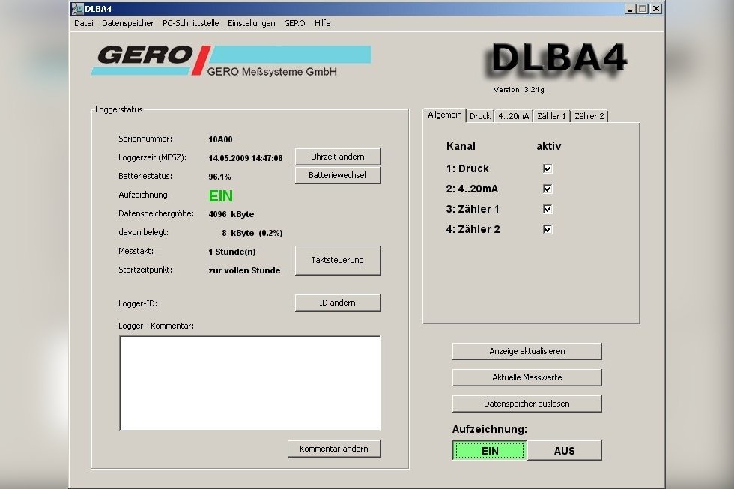Open the GERO menu
Image resolution: width=734 pixels, height=489 pixels.
tap(294, 23)
